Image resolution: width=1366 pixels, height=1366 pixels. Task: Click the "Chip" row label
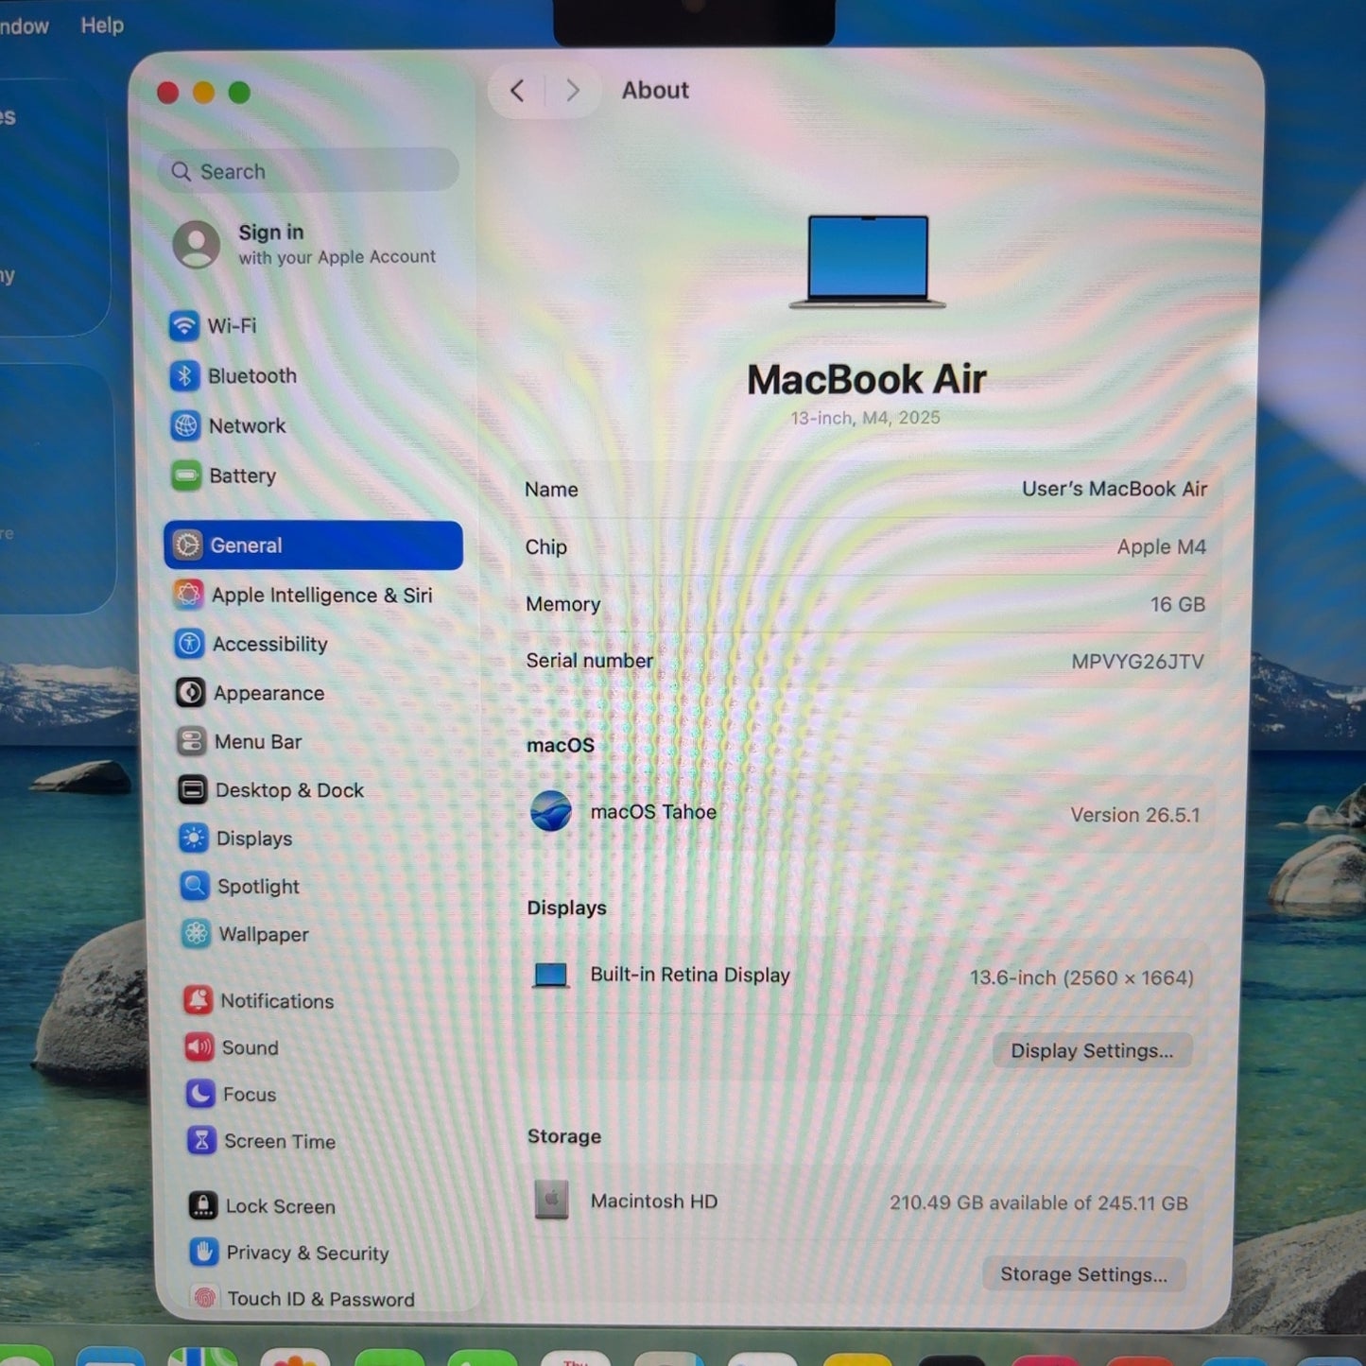546,547
